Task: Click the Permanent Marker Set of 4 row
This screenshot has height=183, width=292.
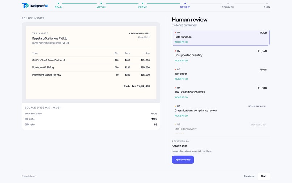Action: (91, 75)
